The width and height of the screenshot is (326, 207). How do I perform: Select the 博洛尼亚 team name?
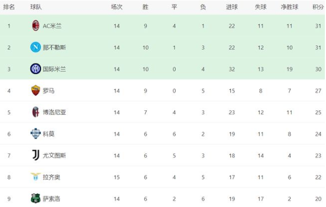click(x=55, y=112)
